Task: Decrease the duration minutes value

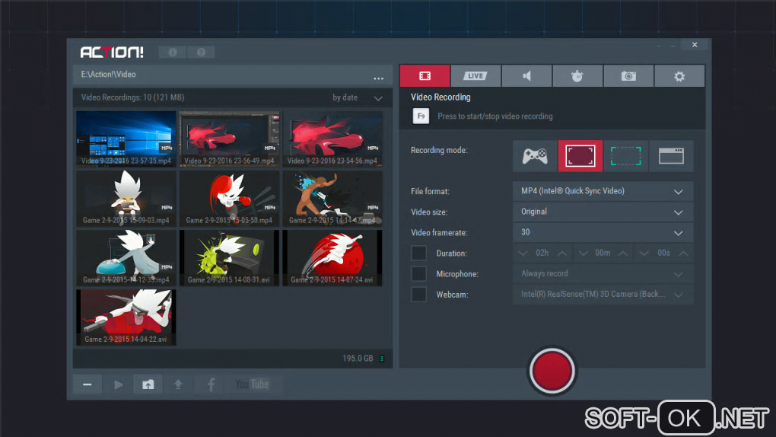Action: [x=583, y=254]
